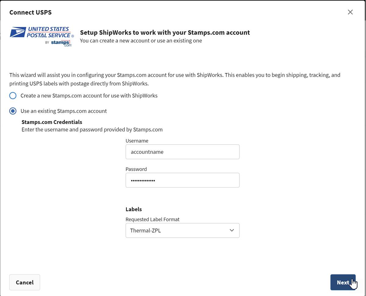Click the Requested Label Format label

coord(152,219)
